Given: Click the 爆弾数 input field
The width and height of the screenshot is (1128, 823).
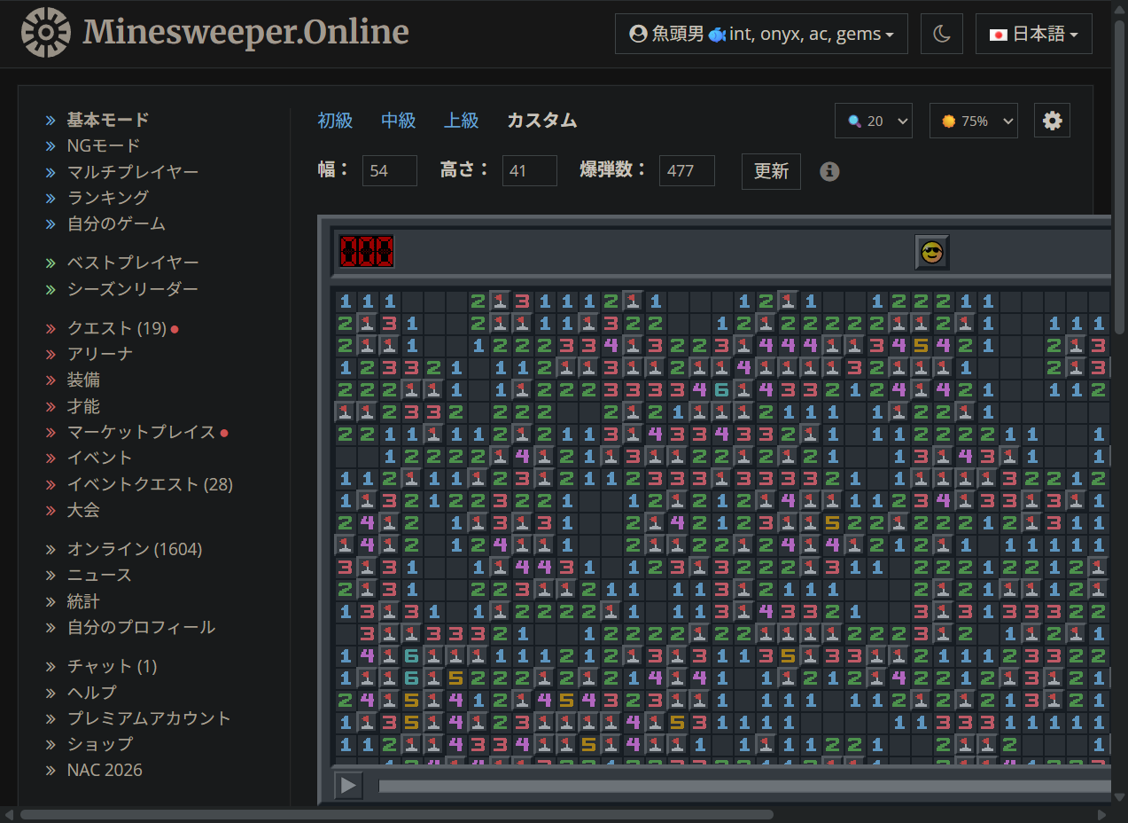Looking at the screenshot, I should pos(687,170).
